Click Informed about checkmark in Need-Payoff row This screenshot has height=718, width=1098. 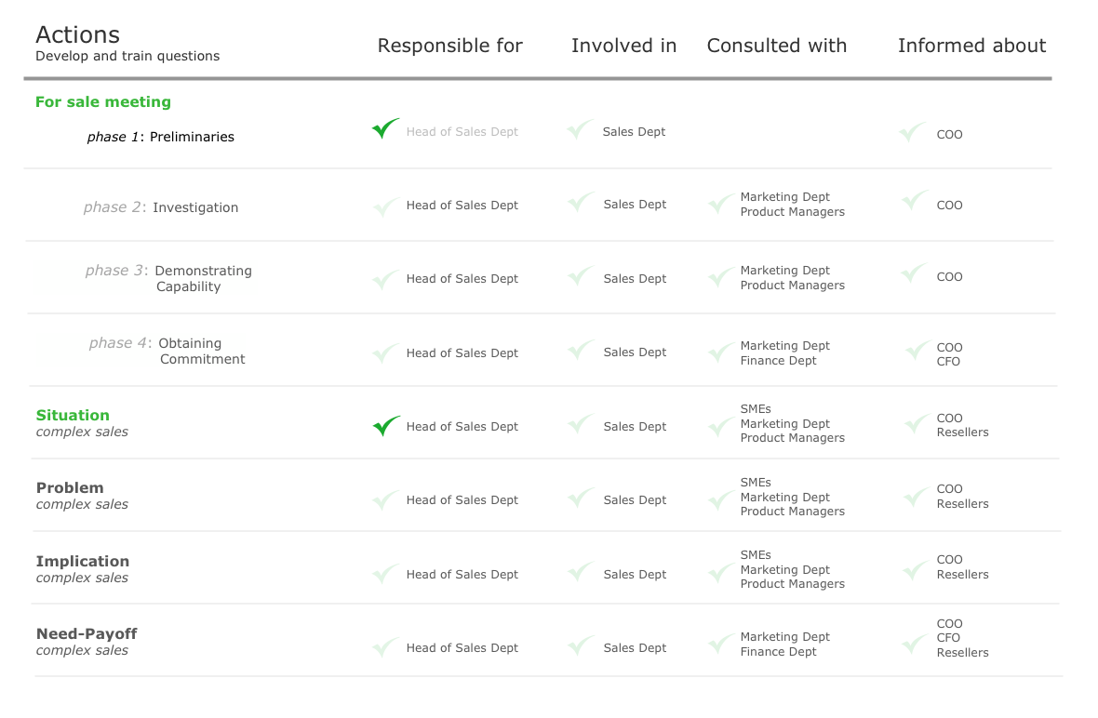(916, 644)
